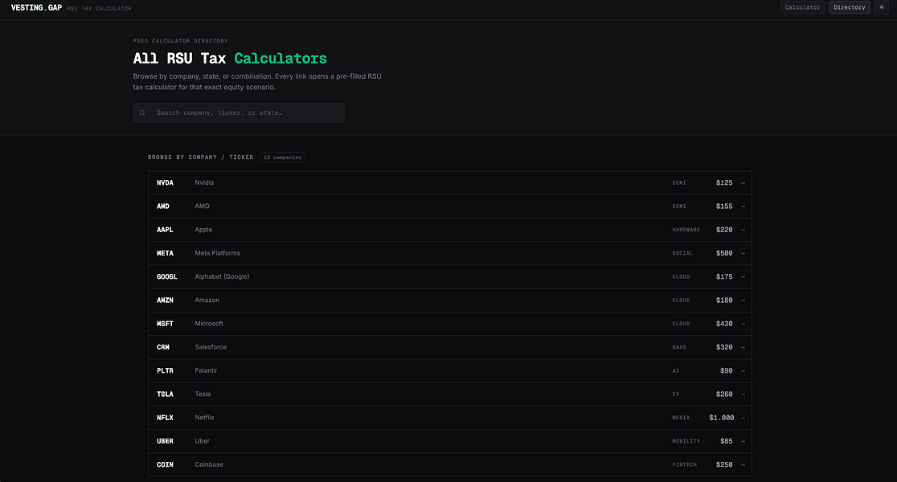Click the arrow icon in Uber row
The height and width of the screenshot is (482, 897).
[x=743, y=441]
